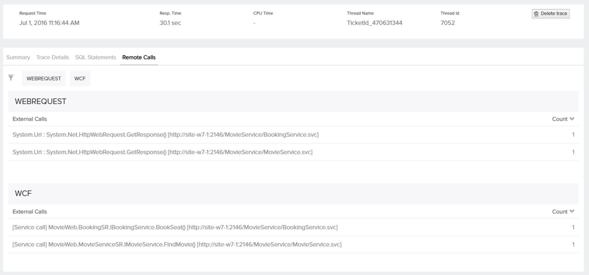Click the WEBREQUEST section header
The width and height of the screenshot is (589, 275).
[41, 102]
